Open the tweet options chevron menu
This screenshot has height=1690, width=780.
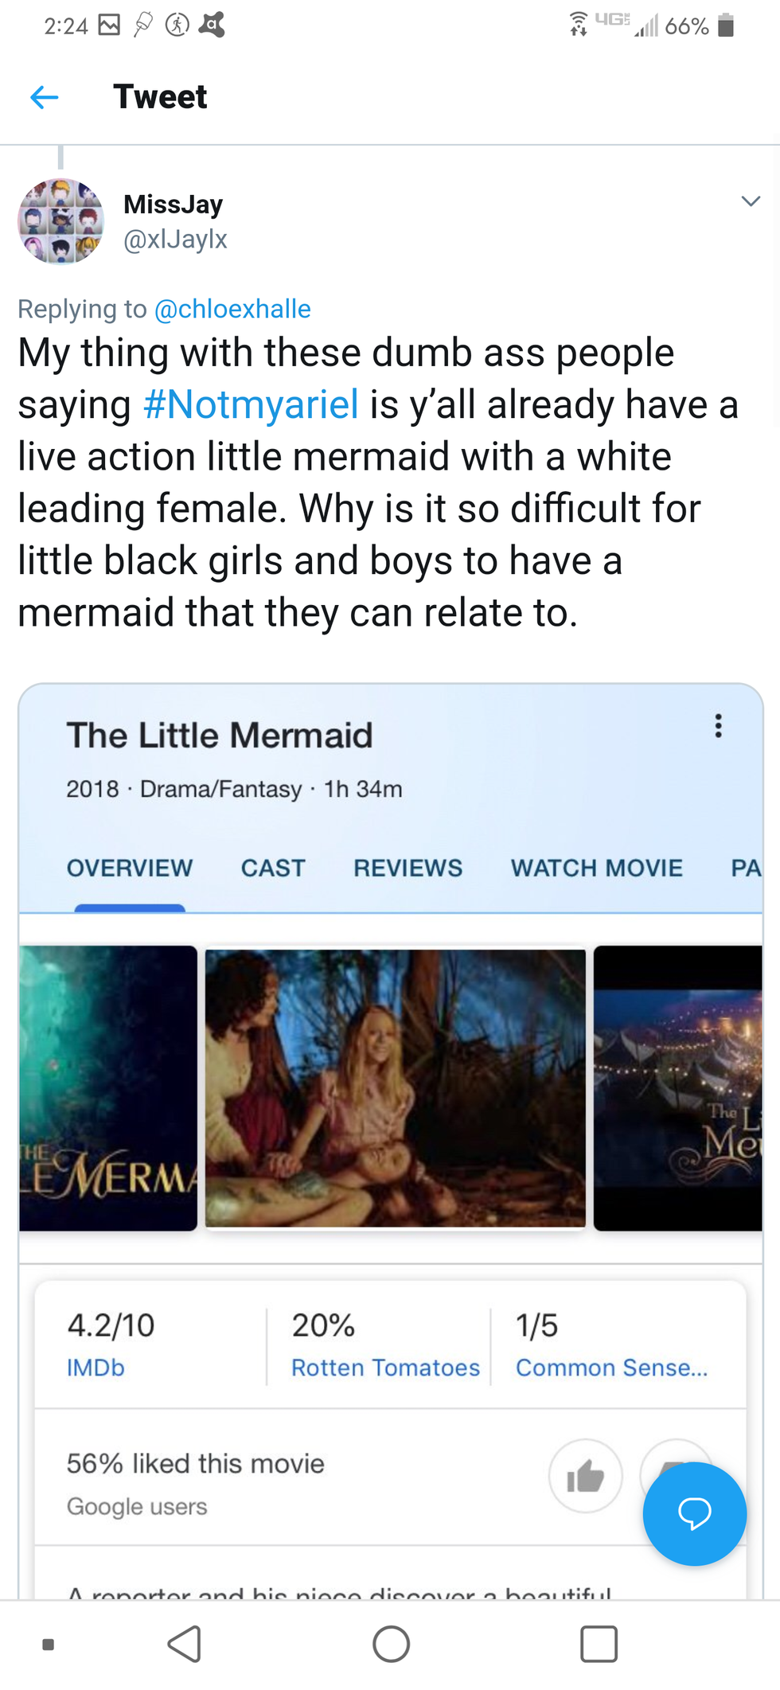pyautogui.click(x=751, y=201)
